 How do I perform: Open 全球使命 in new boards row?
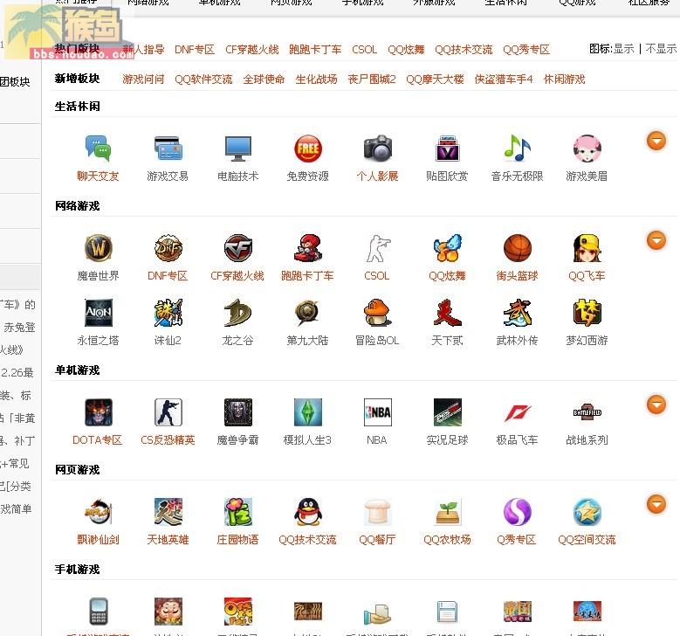264,79
